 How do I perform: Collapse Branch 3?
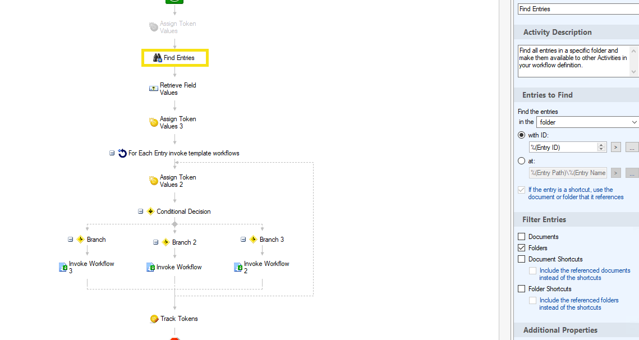tap(243, 240)
